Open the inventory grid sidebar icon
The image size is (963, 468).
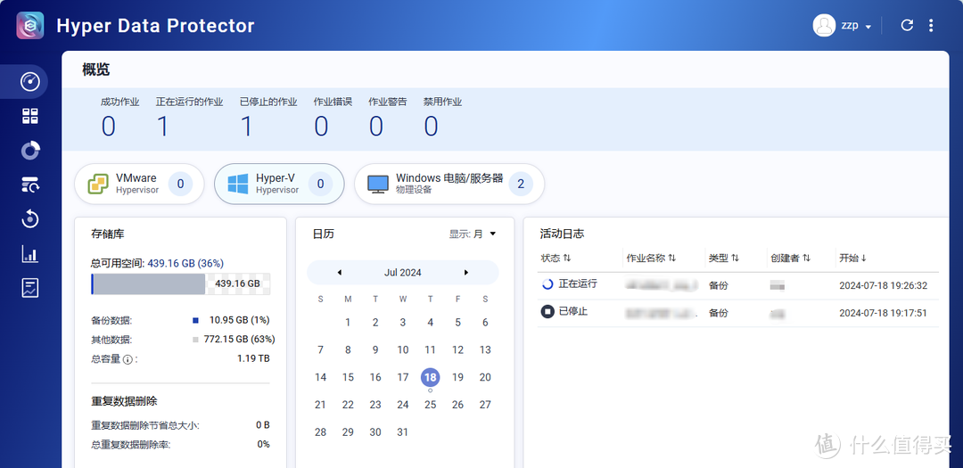30,116
